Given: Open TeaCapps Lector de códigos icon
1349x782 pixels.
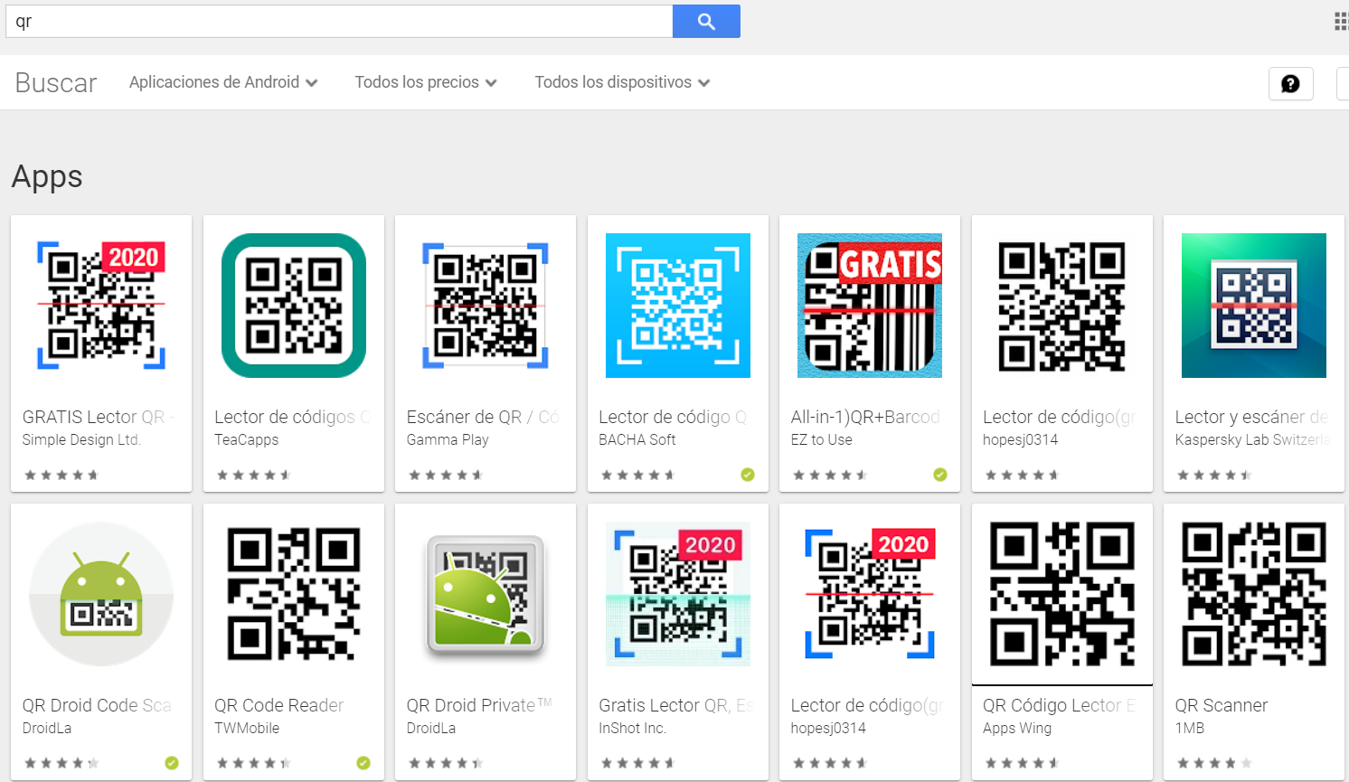Looking at the screenshot, I should [x=294, y=306].
